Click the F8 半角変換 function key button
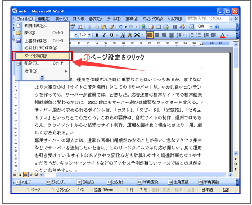This screenshot has width=252, height=205. 148,182
